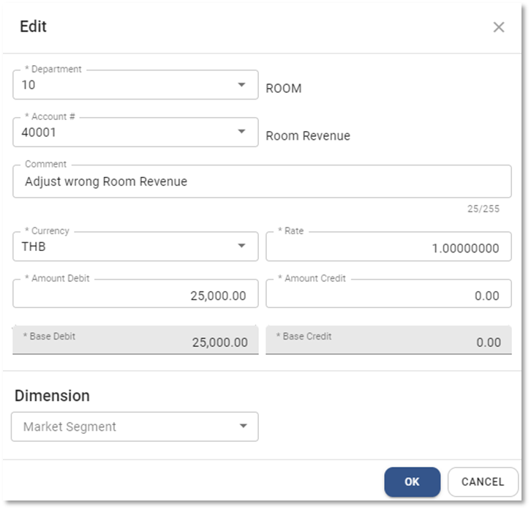The height and width of the screenshot is (510, 531).
Task: Click the Account # value 40001
Action: [x=39, y=132]
